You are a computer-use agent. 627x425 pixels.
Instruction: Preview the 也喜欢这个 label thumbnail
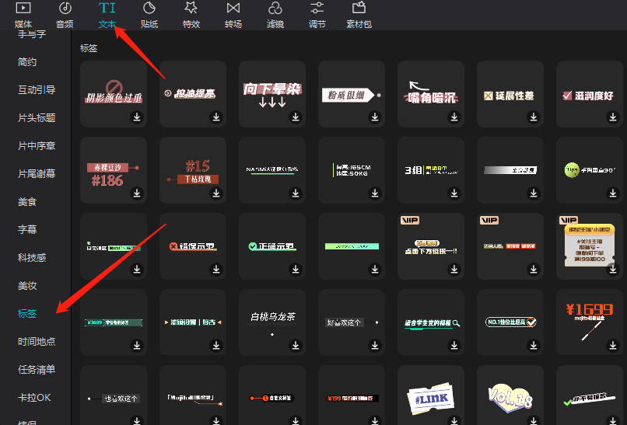[x=114, y=395]
